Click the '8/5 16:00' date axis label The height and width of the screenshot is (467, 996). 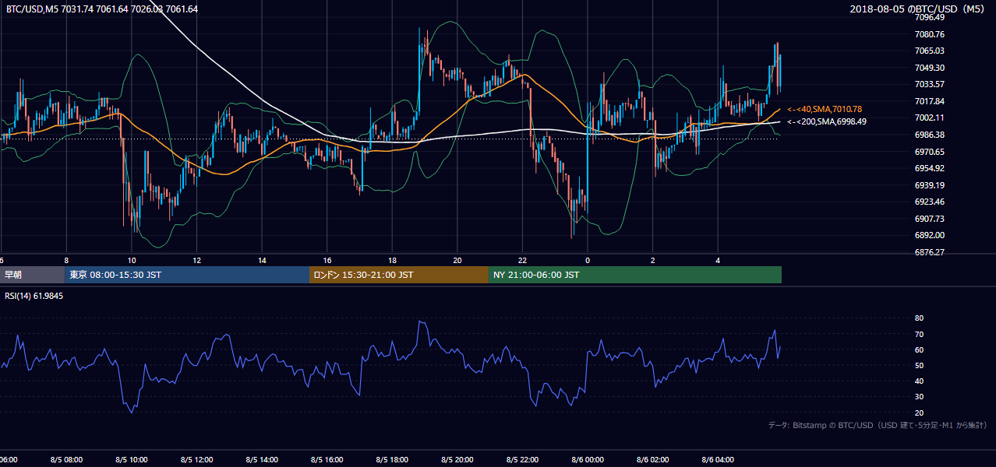(327, 460)
